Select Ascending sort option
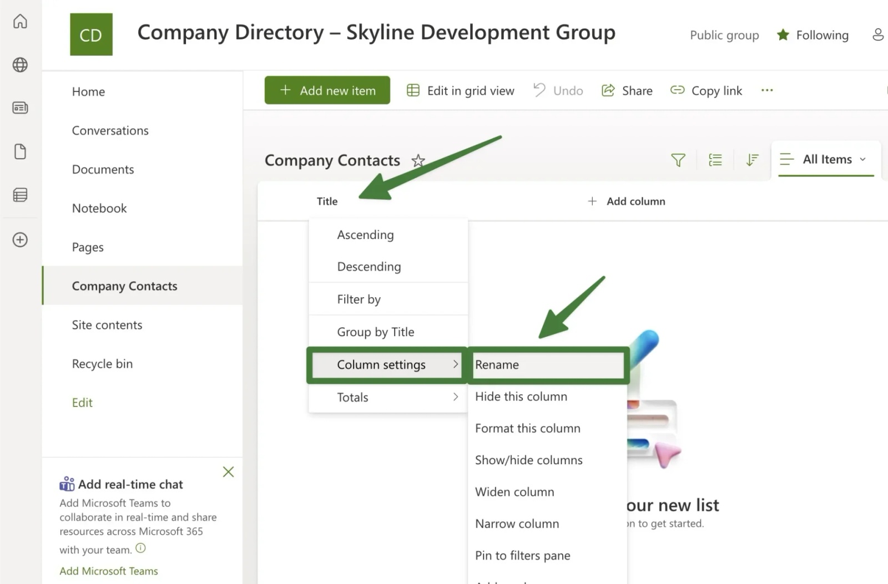 point(388,235)
